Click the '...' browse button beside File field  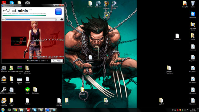point(58,20)
